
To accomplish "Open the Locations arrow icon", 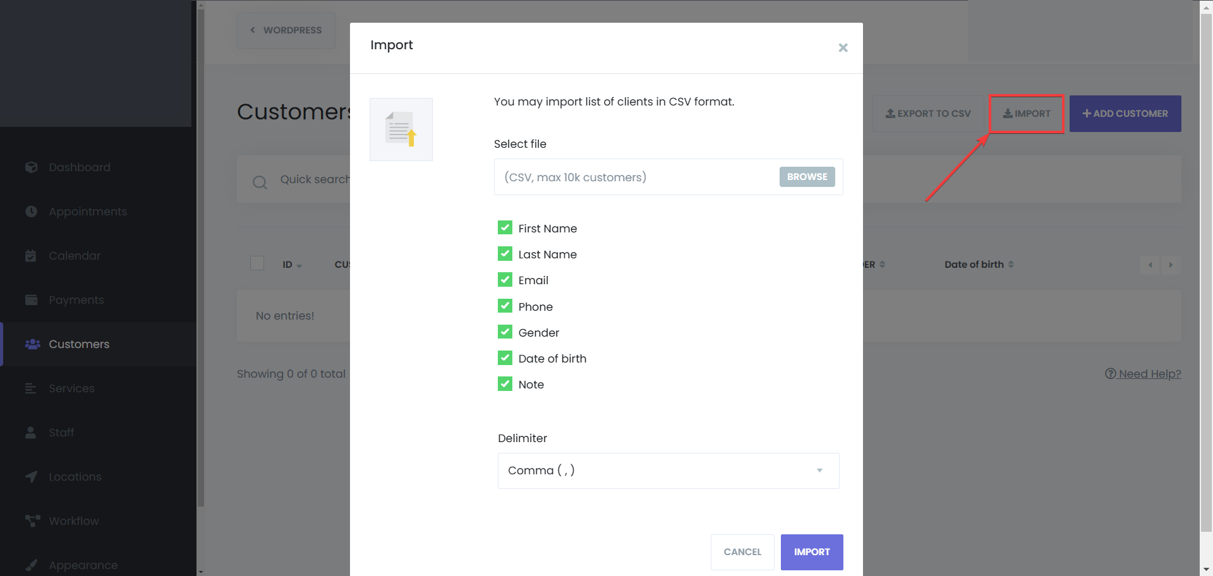I will [31, 477].
